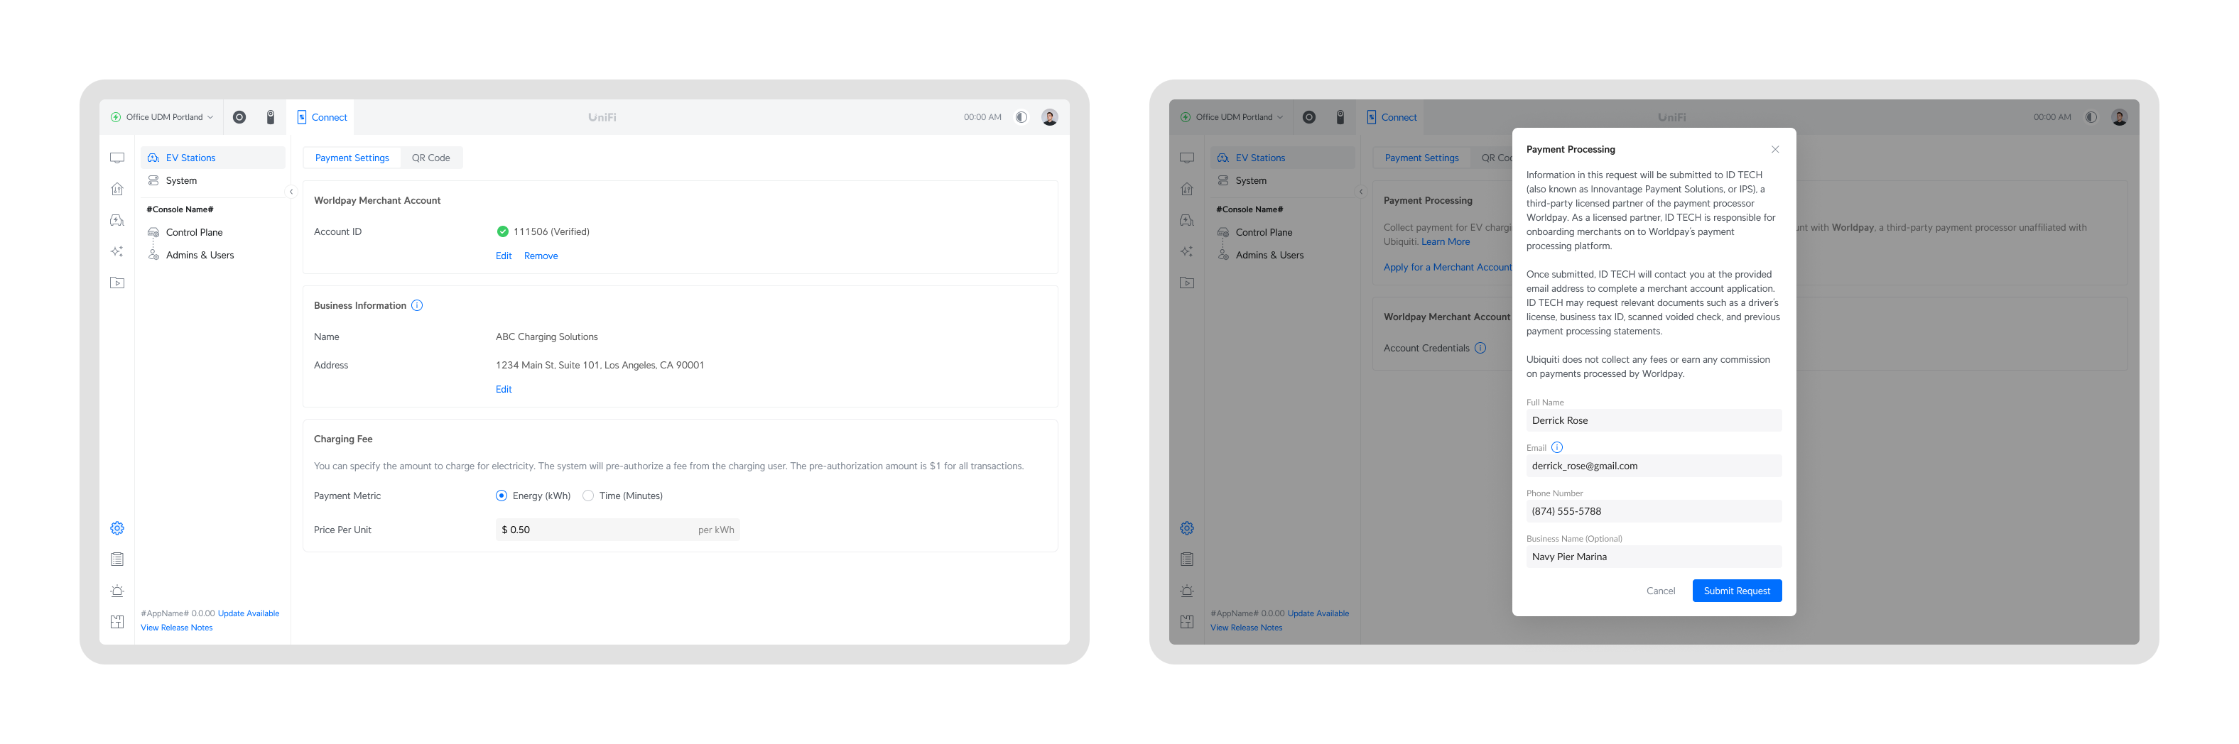Click Edit under Account ID
The height and width of the screenshot is (744, 2239).
(503, 256)
